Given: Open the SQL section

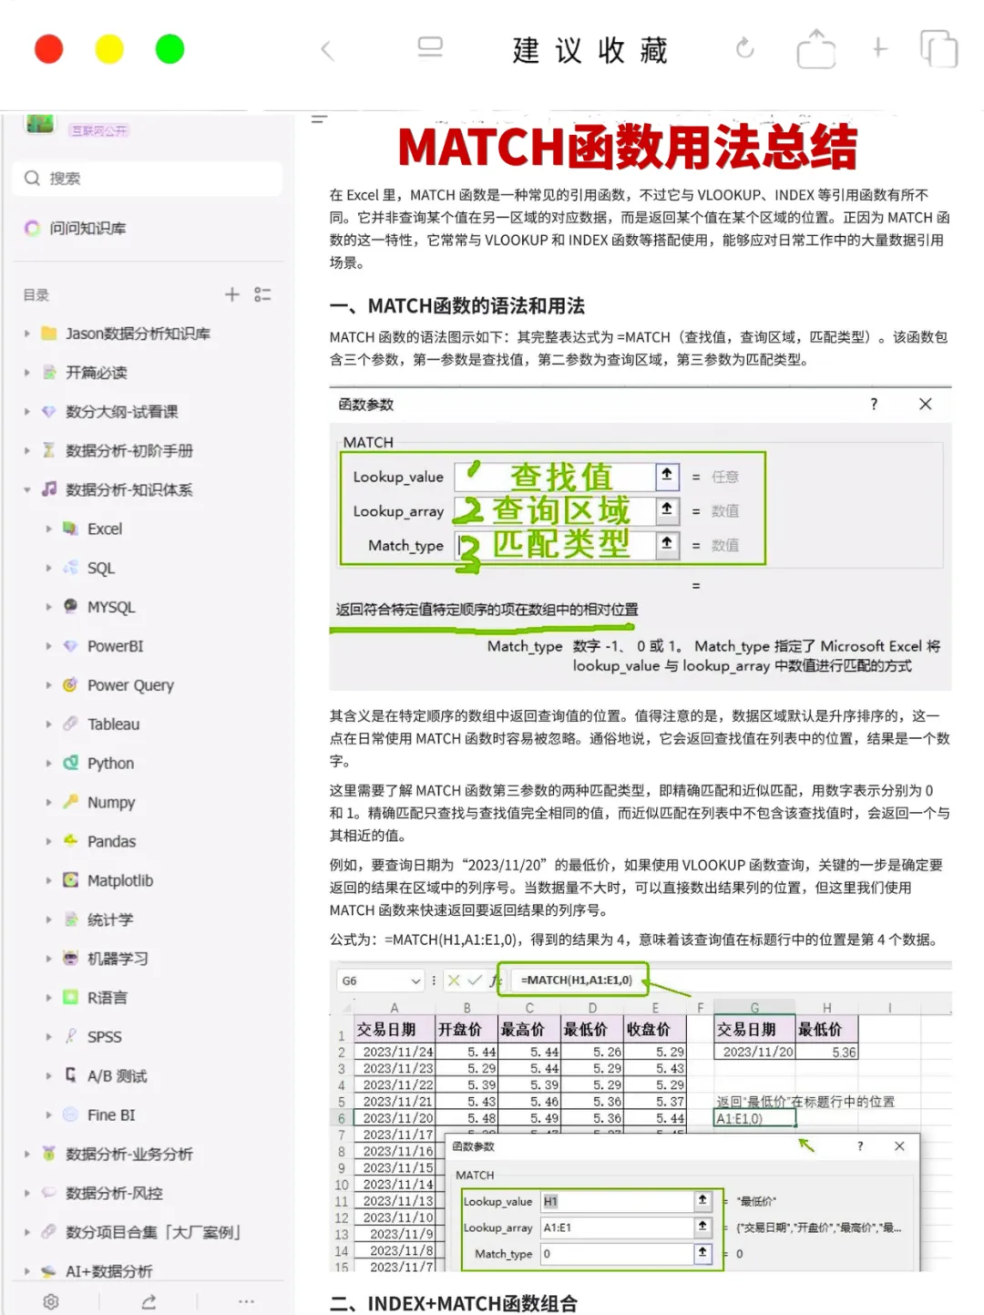Looking at the screenshot, I should (101, 568).
